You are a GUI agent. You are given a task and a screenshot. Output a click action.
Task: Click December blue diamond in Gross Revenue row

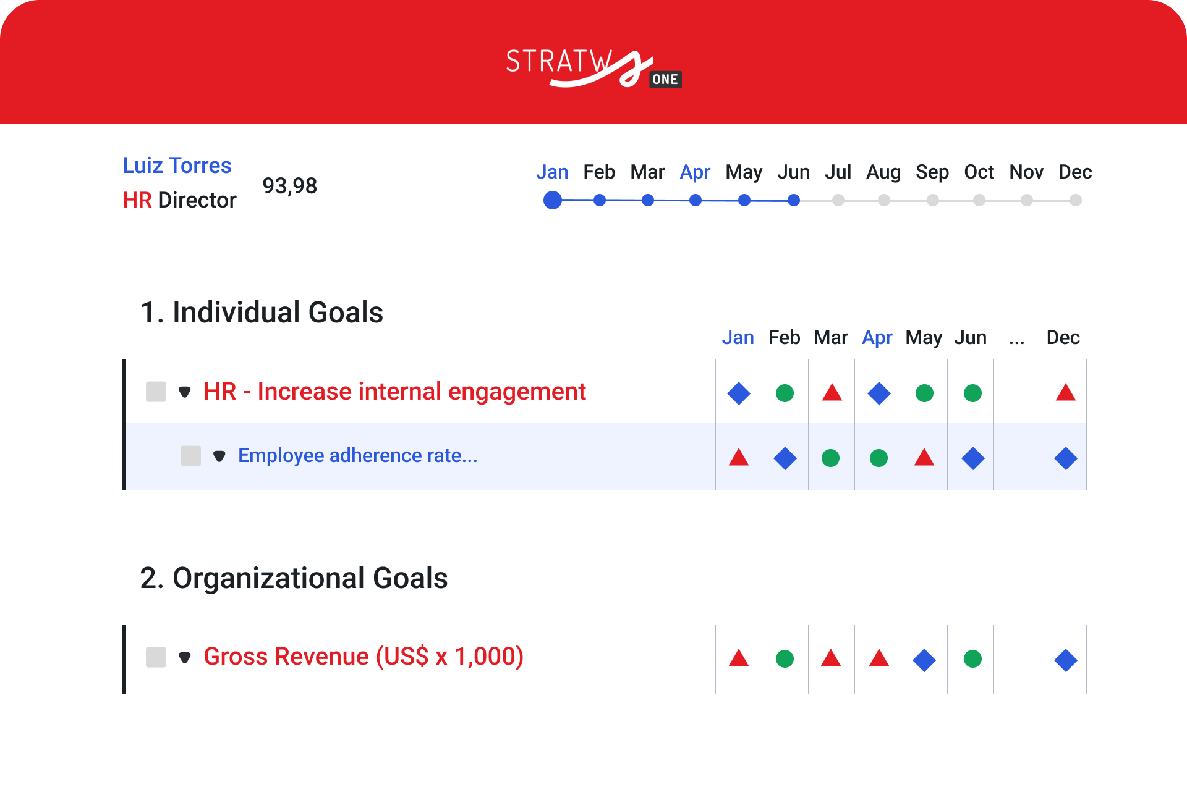coord(1065,660)
